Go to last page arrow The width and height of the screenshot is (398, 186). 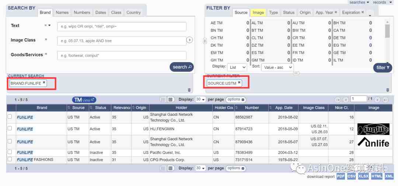tap(385, 100)
